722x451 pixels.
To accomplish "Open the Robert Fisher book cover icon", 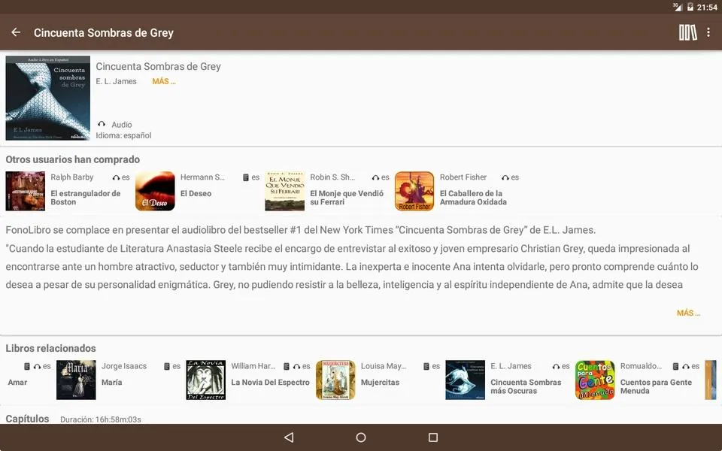I will pos(414,191).
